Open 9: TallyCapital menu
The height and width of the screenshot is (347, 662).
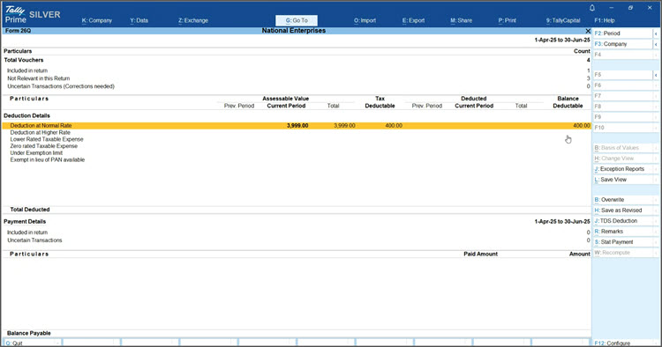click(563, 20)
